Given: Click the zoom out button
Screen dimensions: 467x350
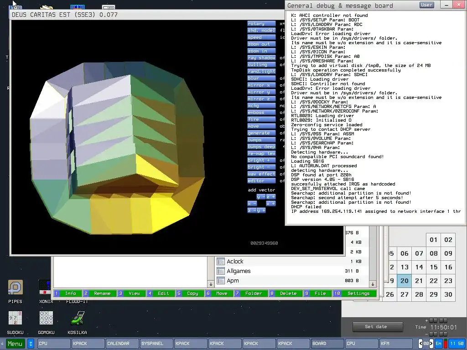Looking at the screenshot, I should [261, 44].
